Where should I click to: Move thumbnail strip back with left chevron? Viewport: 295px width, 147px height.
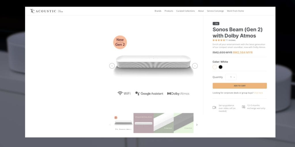[110, 125]
